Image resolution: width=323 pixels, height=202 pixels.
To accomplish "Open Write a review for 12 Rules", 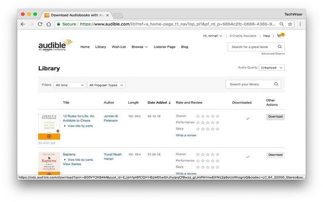I will coord(186,135).
